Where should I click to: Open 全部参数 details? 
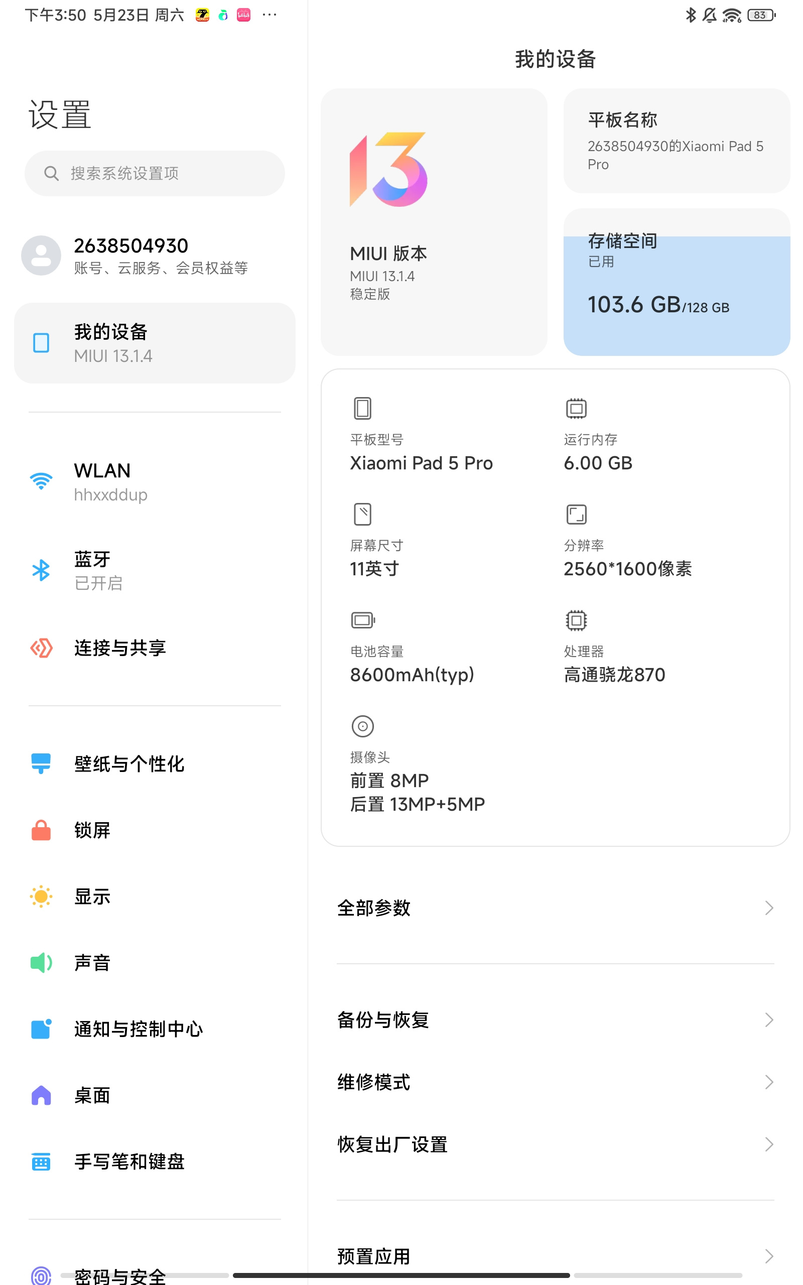pyautogui.click(x=555, y=908)
